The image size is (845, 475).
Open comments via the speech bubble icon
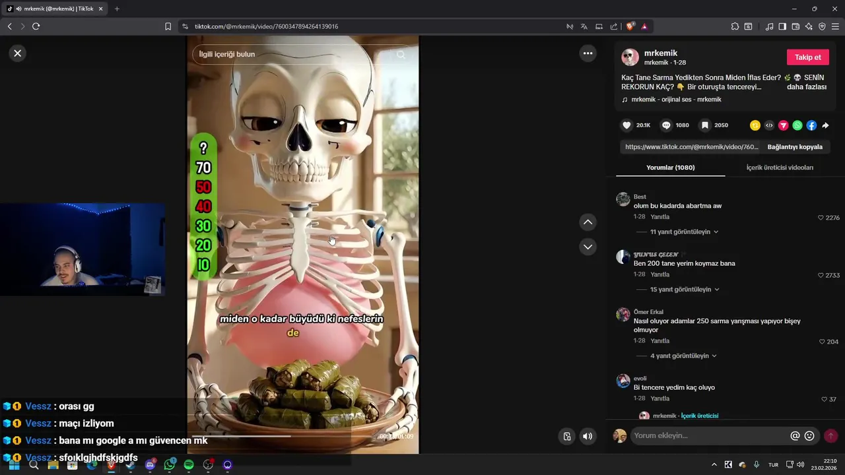pos(666,125)
